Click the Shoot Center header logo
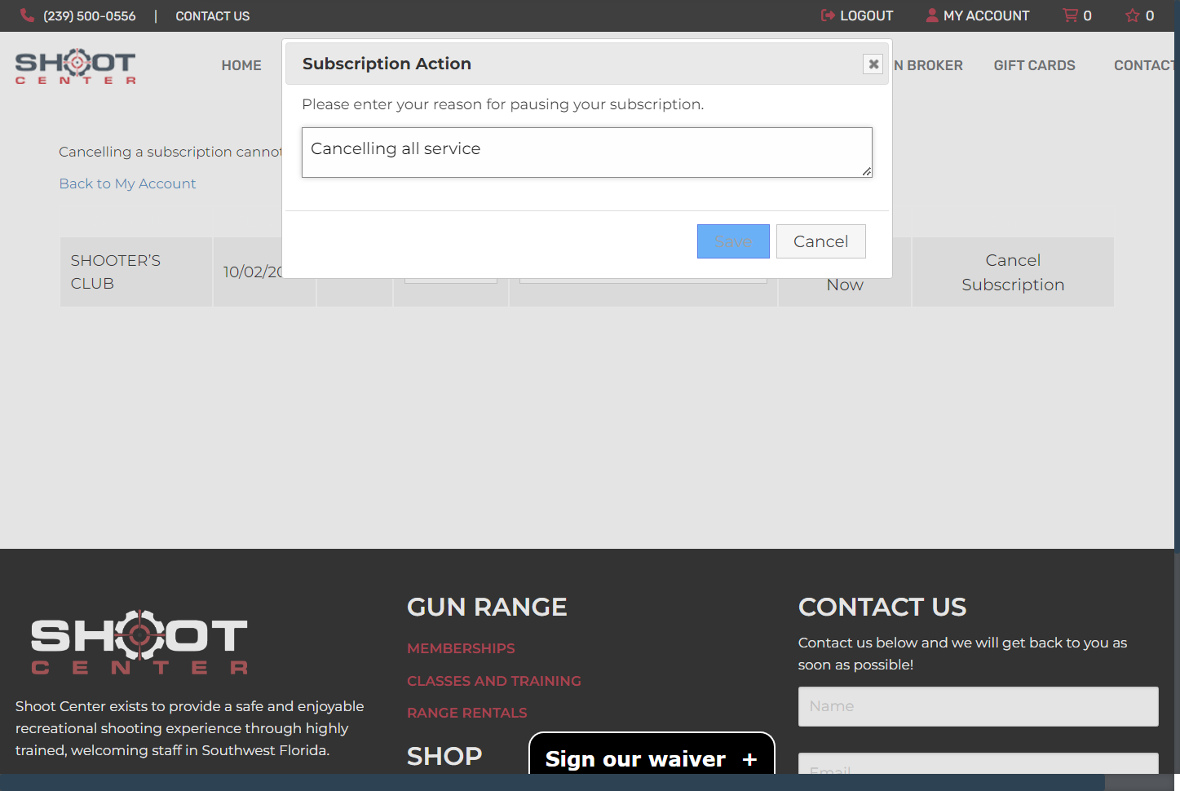The width and height of the screenshot is (1180, 791). [x=76, y=66]
